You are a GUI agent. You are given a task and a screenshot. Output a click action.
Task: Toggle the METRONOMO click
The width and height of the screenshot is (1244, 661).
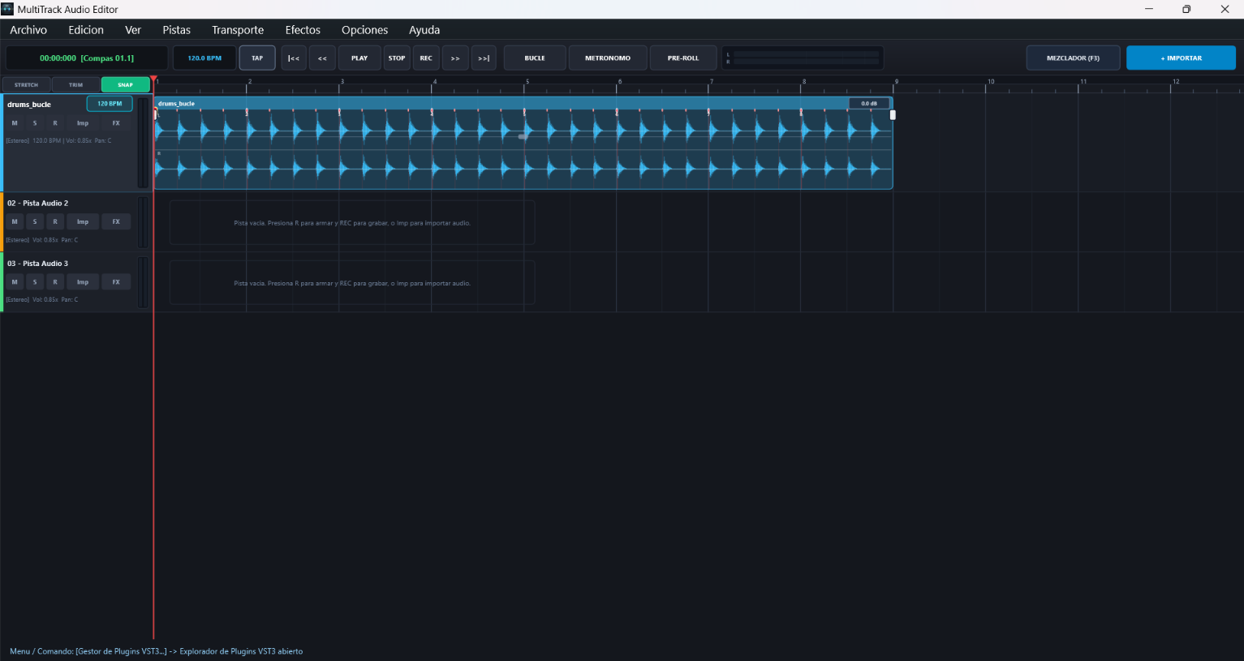(608, 58)
